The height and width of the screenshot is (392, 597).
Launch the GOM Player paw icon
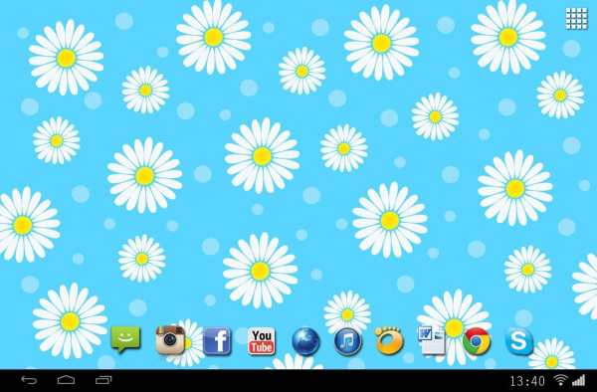(388, 340)
